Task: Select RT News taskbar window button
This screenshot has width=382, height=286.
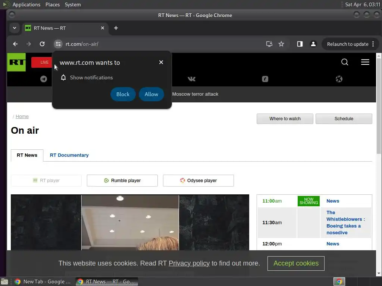Action: coord(107,282)
